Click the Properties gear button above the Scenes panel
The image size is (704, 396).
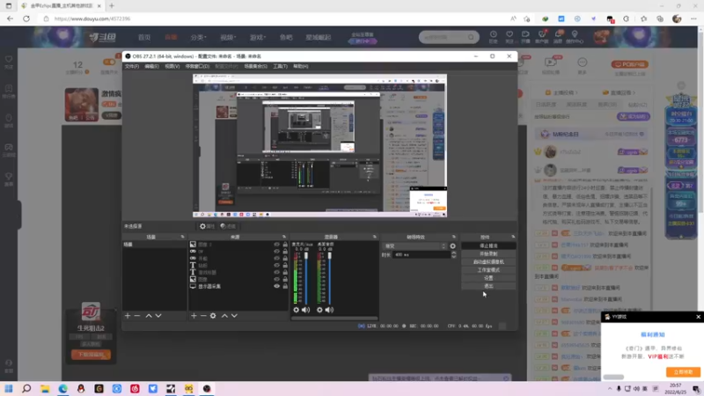tap(207, 226)
